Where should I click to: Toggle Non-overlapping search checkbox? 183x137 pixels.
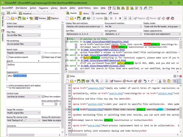point(43,53)
